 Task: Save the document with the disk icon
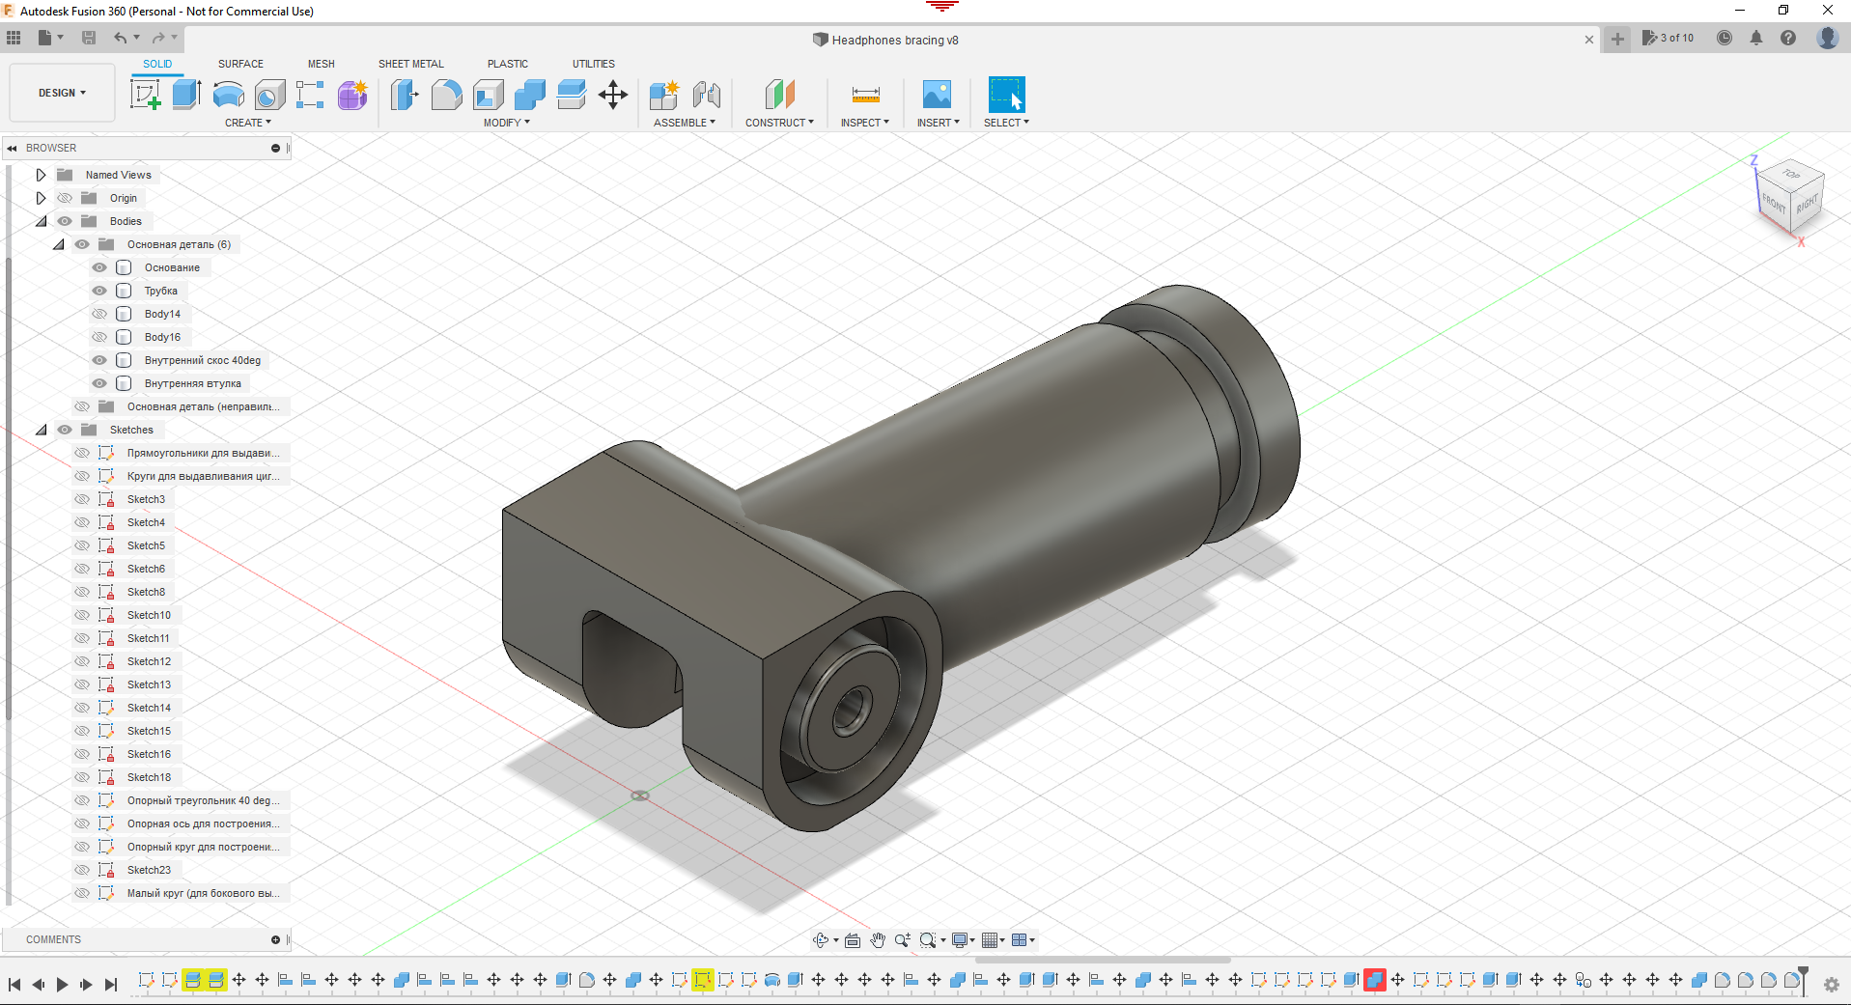point(89,38)
